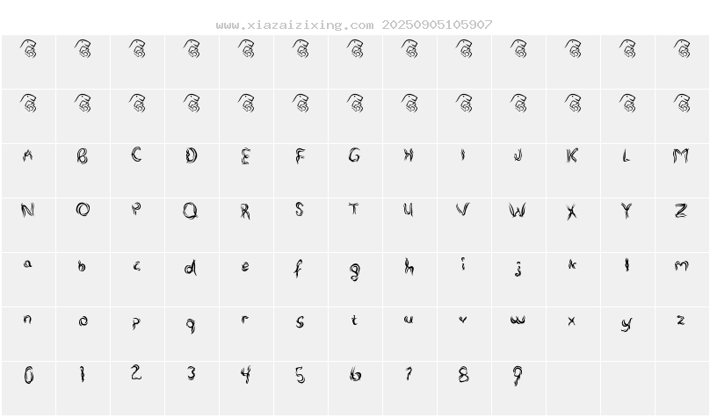Click the lowercase d glyph
Screen dimensions: 710x418
click(191, 267)
